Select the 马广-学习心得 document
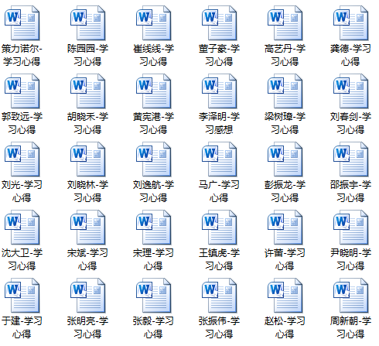 click(219, 159)
